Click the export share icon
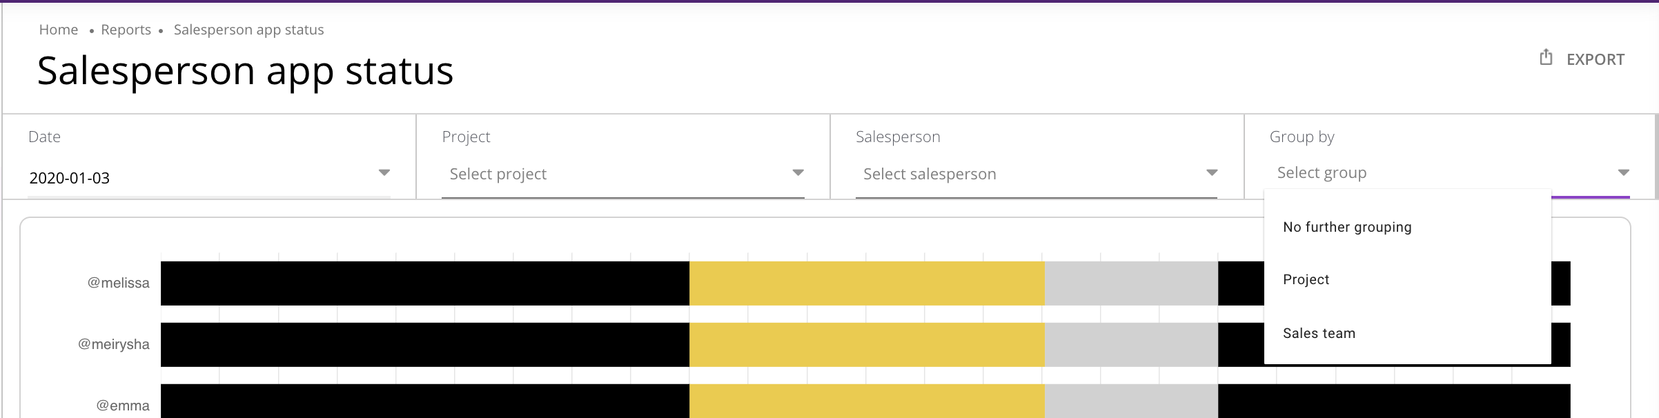 (x=1546, y=57)
